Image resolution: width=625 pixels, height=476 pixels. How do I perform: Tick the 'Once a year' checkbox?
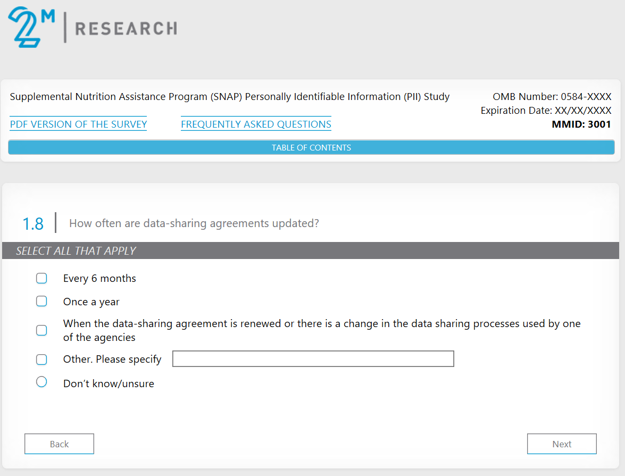(x=41, y=302)
